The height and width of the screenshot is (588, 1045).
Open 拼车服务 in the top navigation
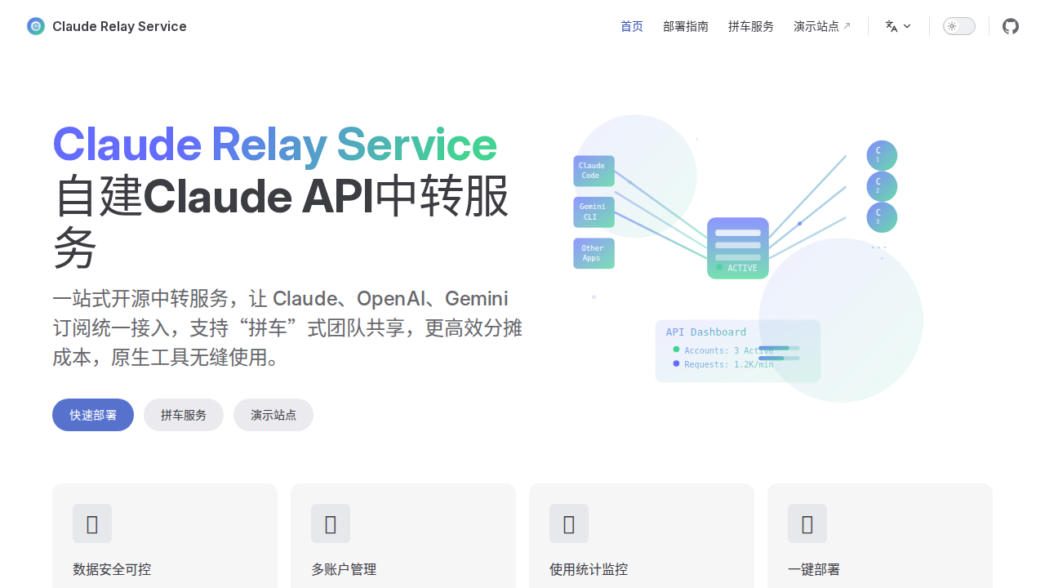(751, 26)
